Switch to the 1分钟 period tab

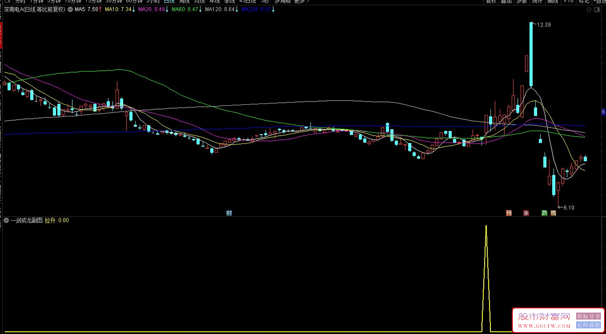pos(36,1)
